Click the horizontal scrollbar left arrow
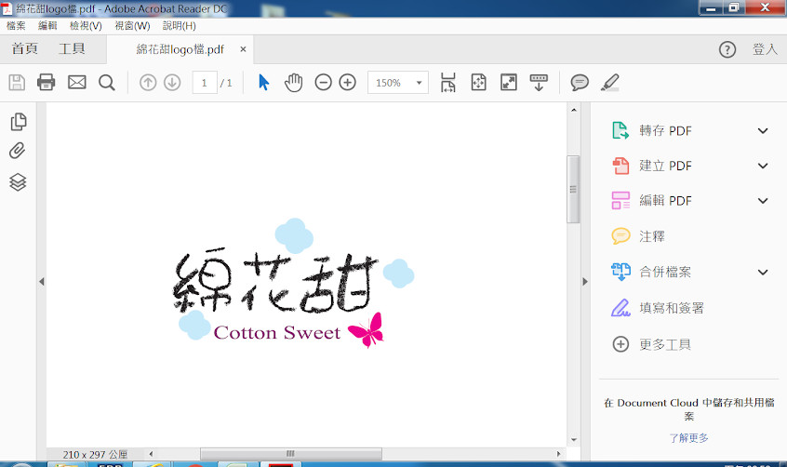Screen dimensions: 787x467 (151, 454)
